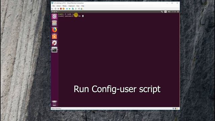Click the greyed Start VM toolbar icon
Screen dimensions: 215x121
pyautogui.click(x=55, y=9)
